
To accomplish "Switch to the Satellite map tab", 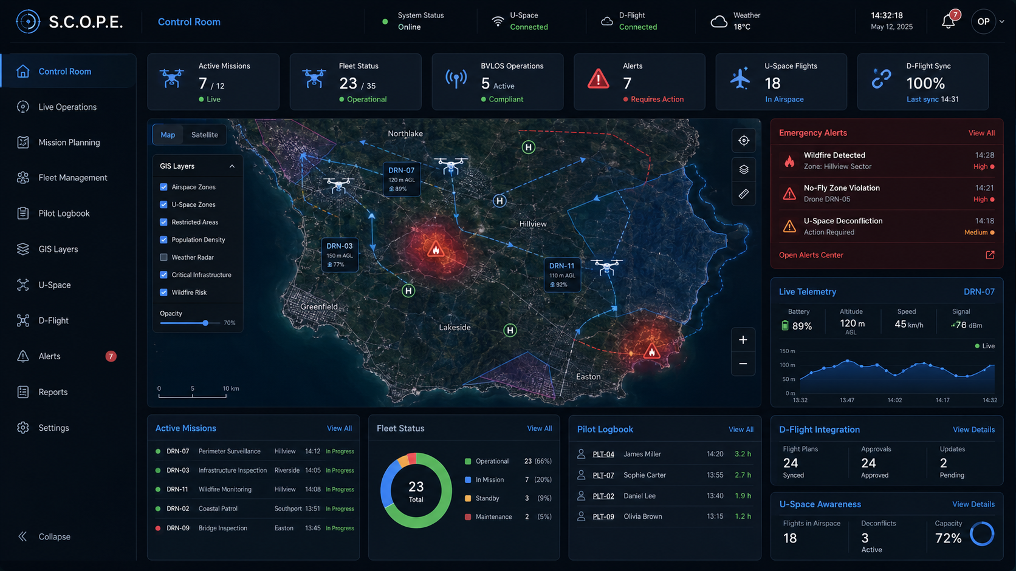I will pyautogui.click(x=204, y=135).
